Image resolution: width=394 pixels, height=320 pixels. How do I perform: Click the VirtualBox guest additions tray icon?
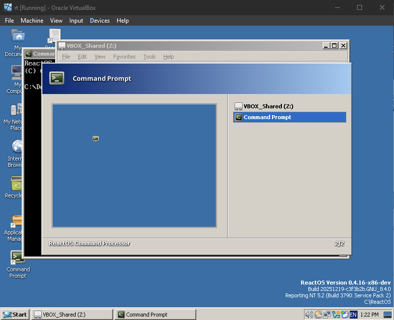[336, 315]
